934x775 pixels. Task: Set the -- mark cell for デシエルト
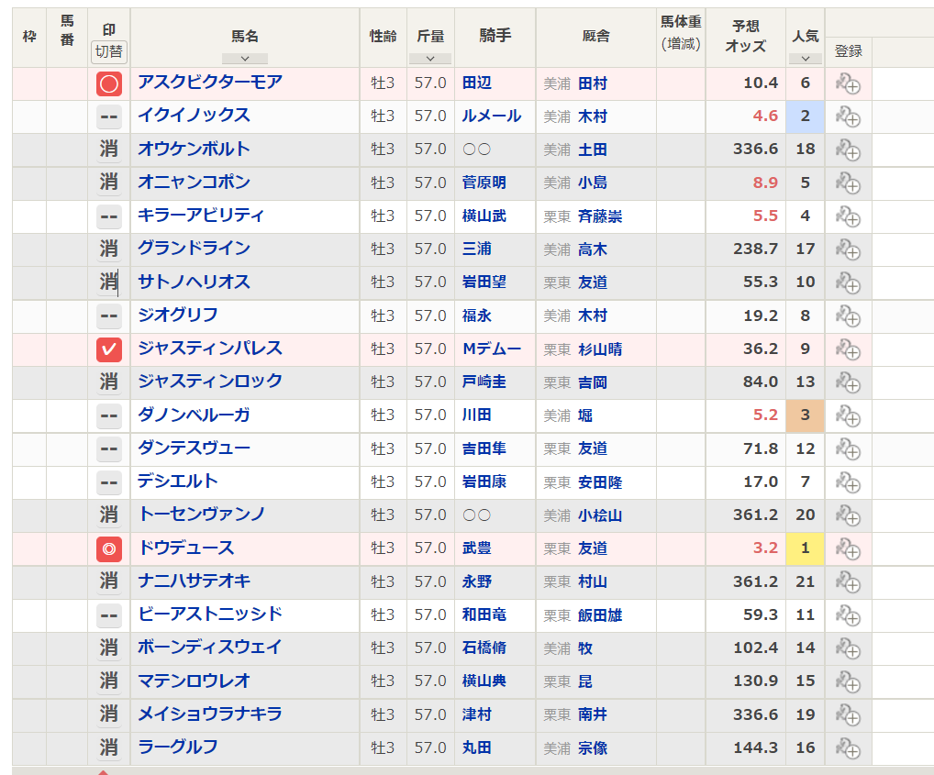pos(109,482)
